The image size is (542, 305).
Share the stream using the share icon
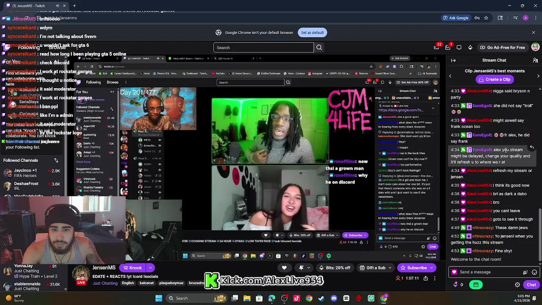tap(426, 278)
